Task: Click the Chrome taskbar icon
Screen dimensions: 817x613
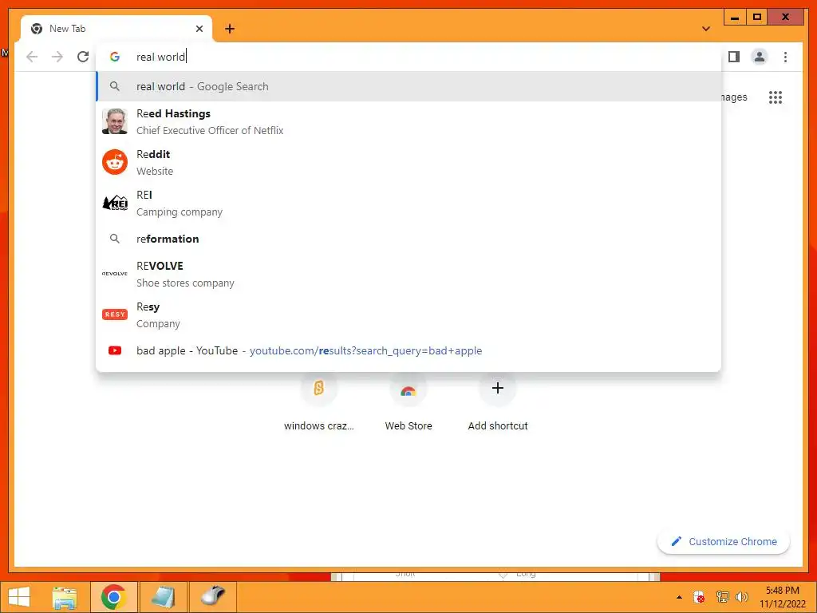Action: [x=113, y=597]
